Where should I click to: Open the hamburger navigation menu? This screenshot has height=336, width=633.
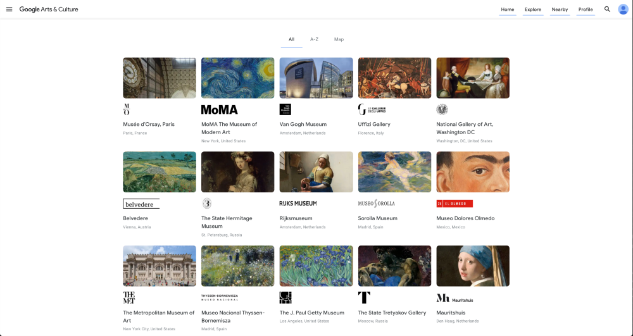click(x=9, y=9)
